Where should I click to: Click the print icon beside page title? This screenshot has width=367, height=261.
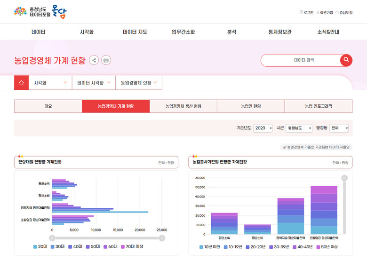point(106,60)
